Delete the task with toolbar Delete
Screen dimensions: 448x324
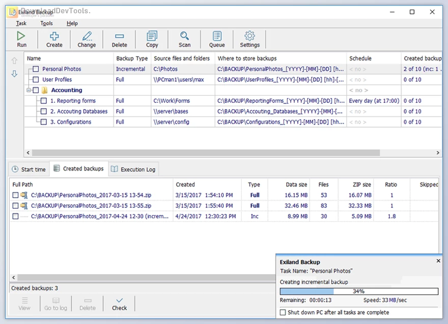[119, 39]
